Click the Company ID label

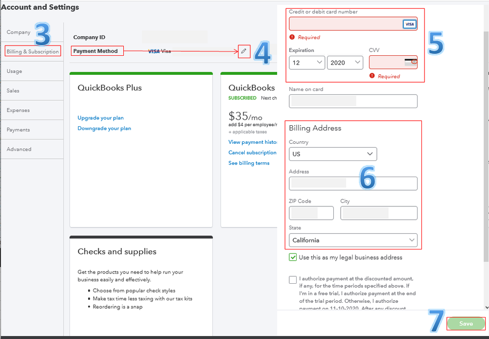tap(89, 37)
